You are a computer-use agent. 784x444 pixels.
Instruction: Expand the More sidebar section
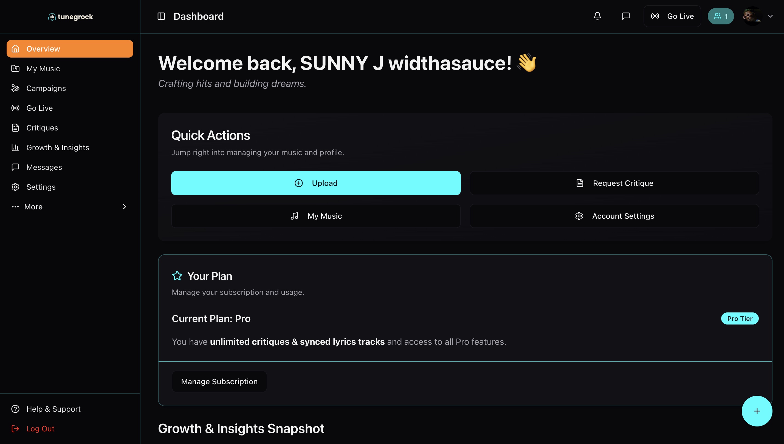[x=33, y=206]
